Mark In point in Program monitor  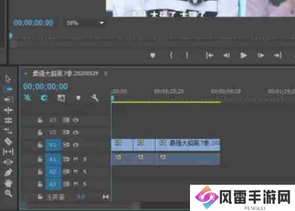(x=171, y=55)
